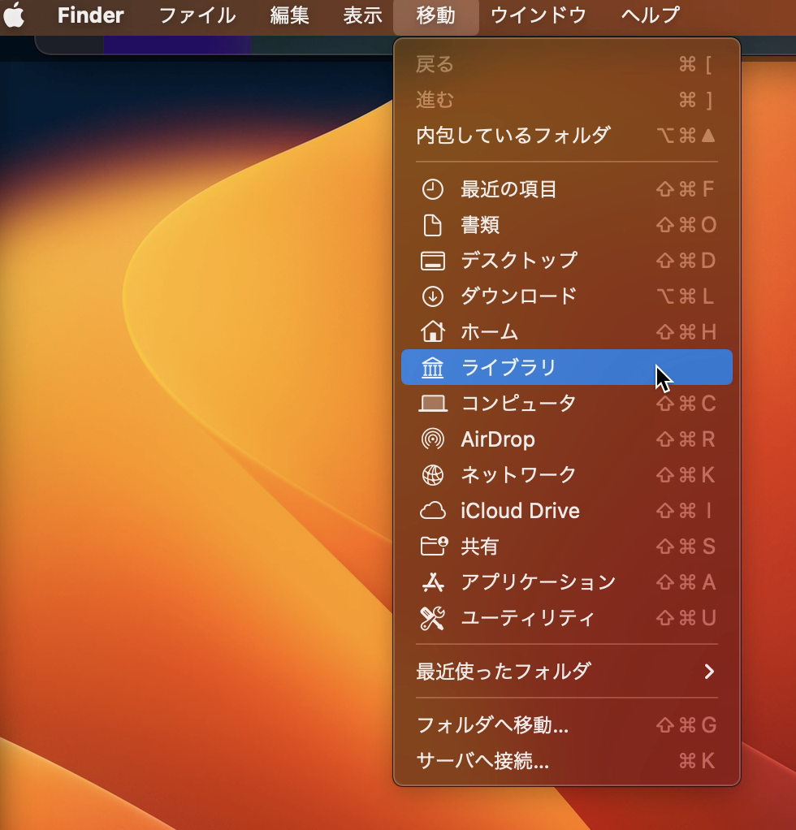This screenshot has width=796, height=830.
Task: Select iCloud Drive text in menu
Action: coord(520,511)
